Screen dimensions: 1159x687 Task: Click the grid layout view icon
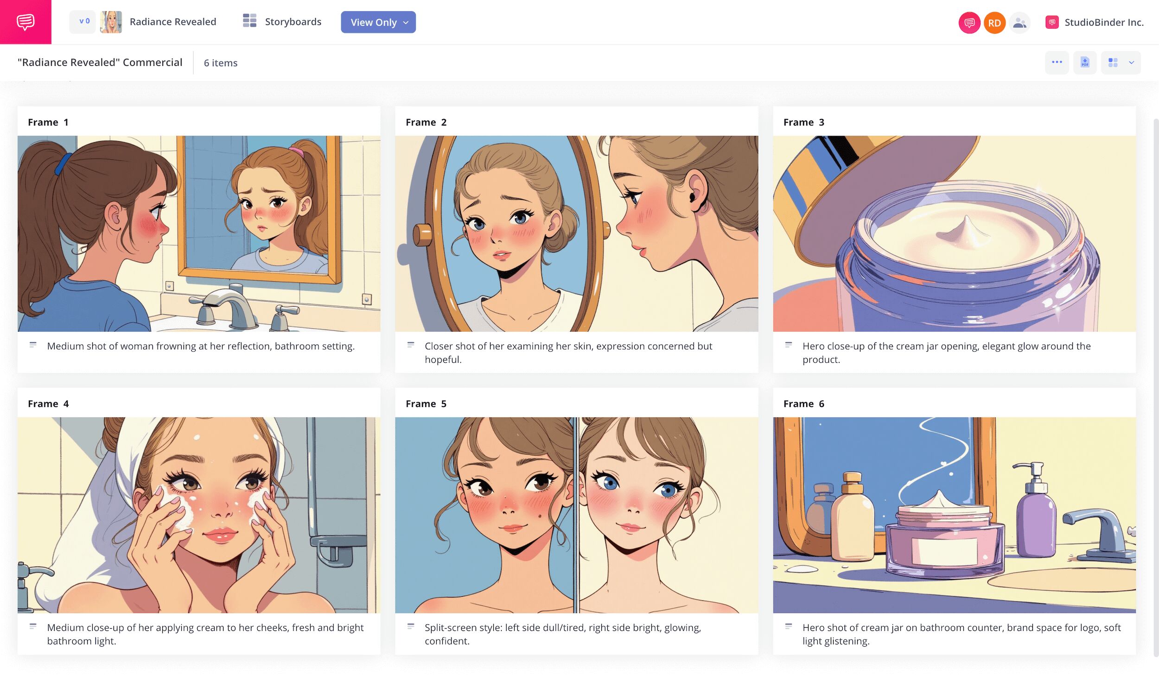coord(1113,62)
